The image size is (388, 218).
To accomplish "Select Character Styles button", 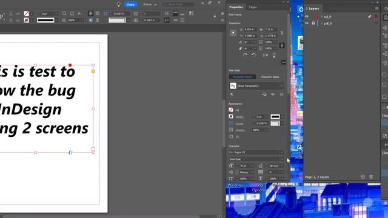I will (x=270, y=77).
